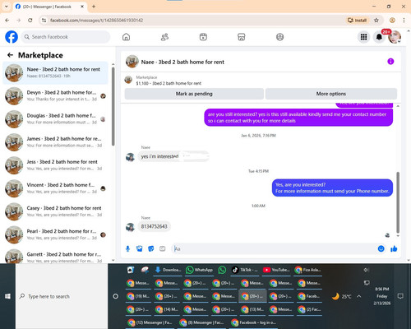Reload the page with browser refresh icon
The height and width of the screenshot is (329, 411).
click(30, 20)
